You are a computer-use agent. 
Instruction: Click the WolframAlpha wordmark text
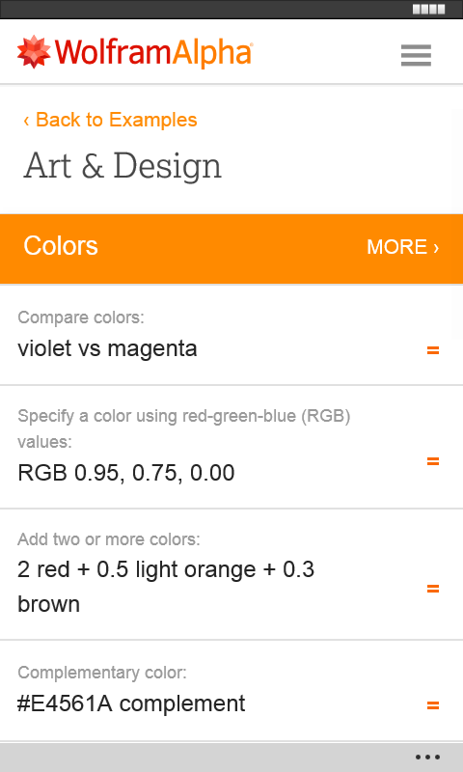tap(153, 52)
